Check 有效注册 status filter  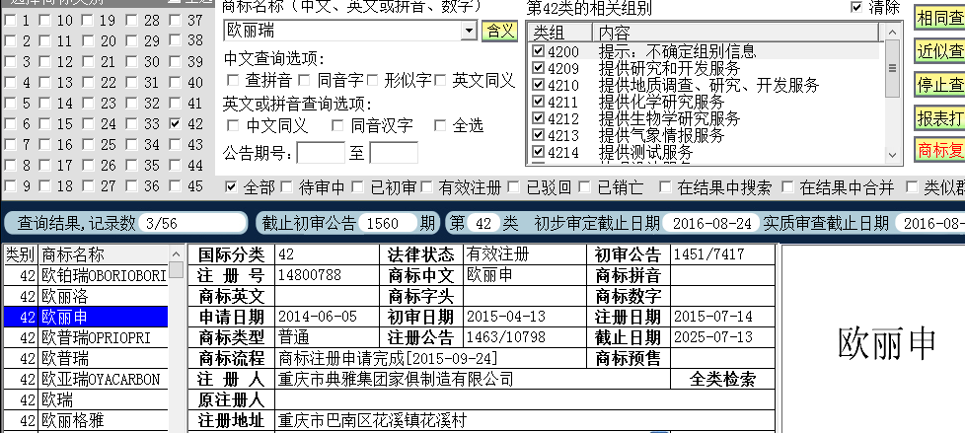coord(426,187)
